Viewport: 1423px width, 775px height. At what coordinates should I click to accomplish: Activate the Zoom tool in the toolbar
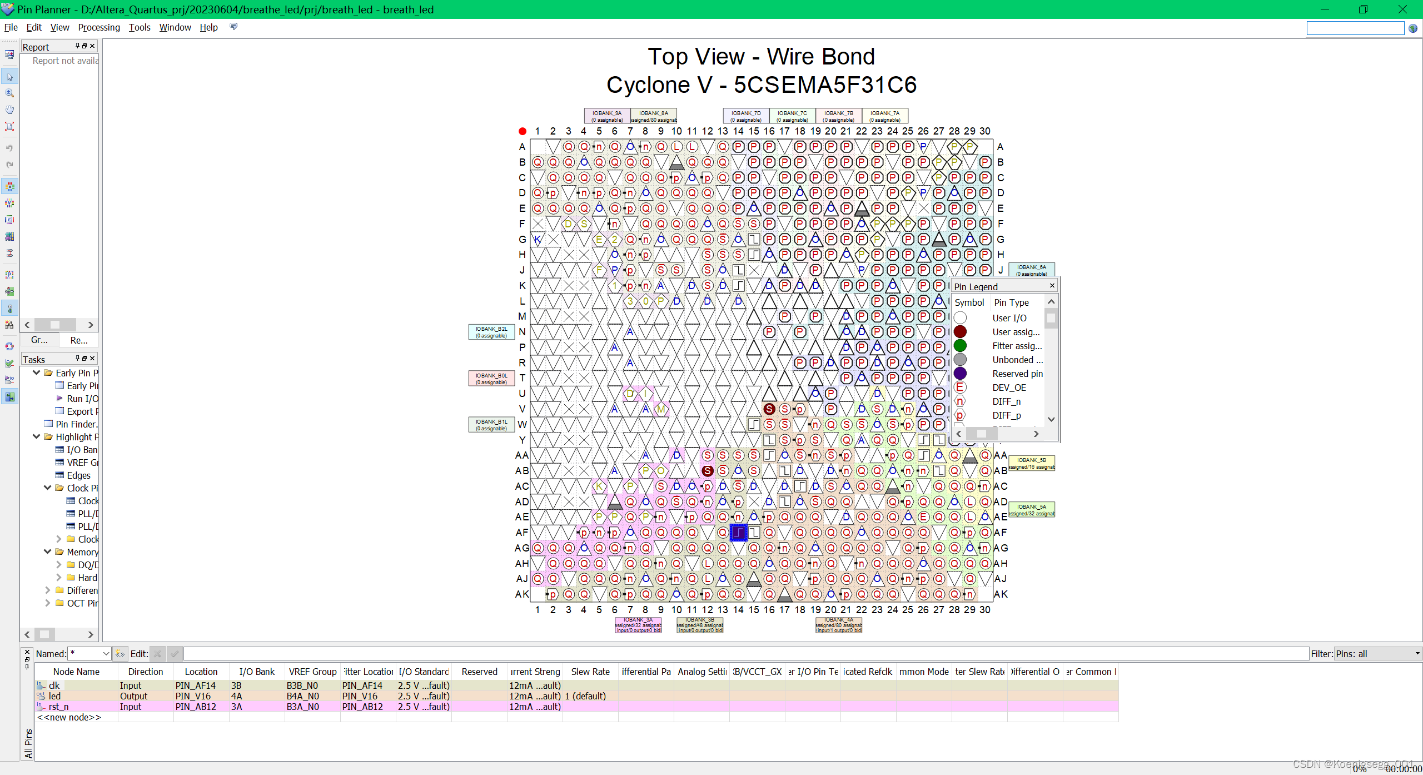9,93
